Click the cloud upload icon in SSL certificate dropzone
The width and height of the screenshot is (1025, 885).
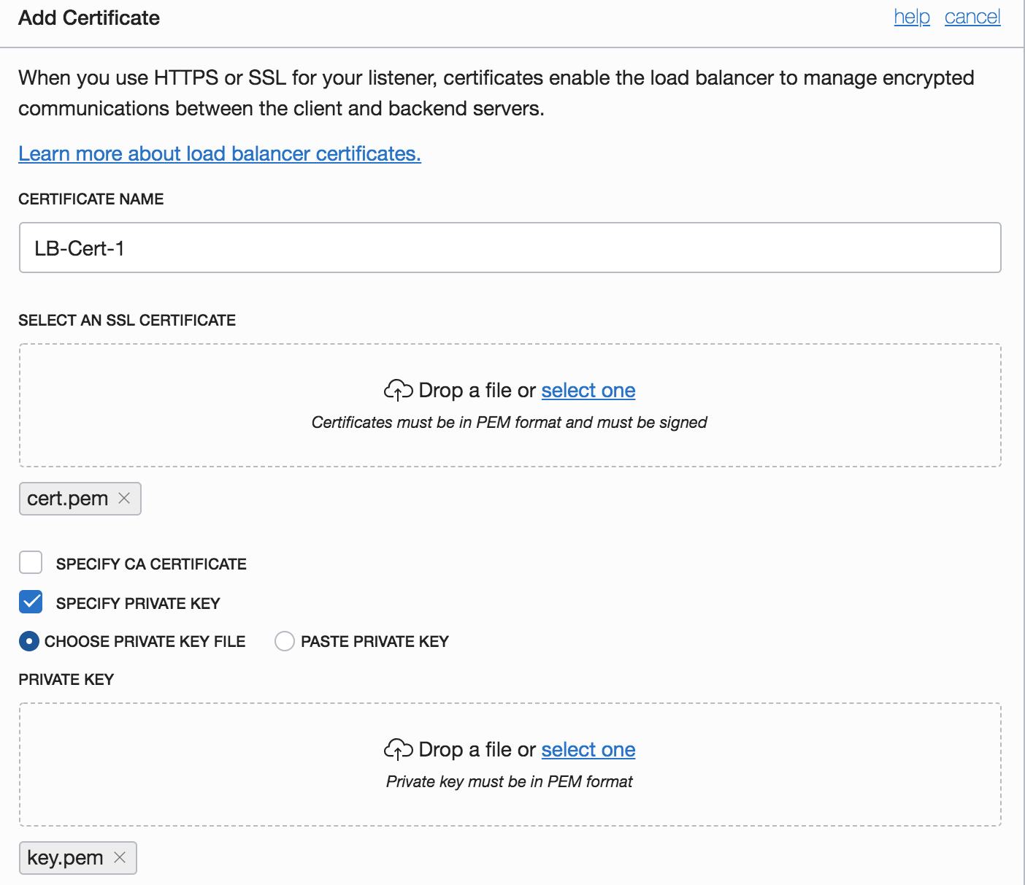[x=398, y=391]
